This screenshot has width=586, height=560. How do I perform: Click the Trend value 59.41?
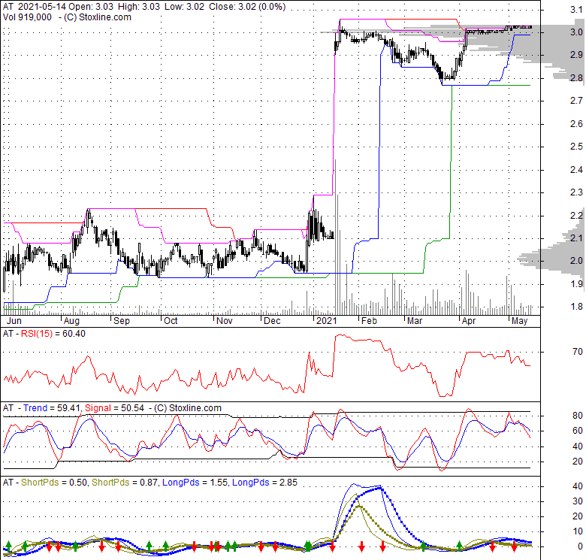point(69,408)
